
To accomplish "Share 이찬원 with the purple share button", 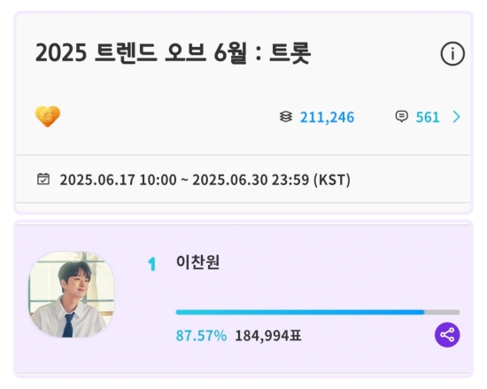I will click(x=447, y=335).
